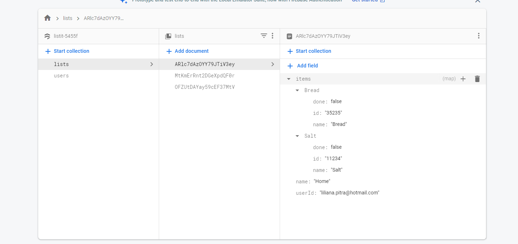Click Bread's done value false

pos(336,101)
